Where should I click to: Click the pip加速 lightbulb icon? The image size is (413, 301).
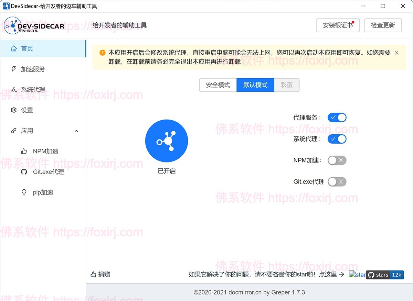coord(24,192)
